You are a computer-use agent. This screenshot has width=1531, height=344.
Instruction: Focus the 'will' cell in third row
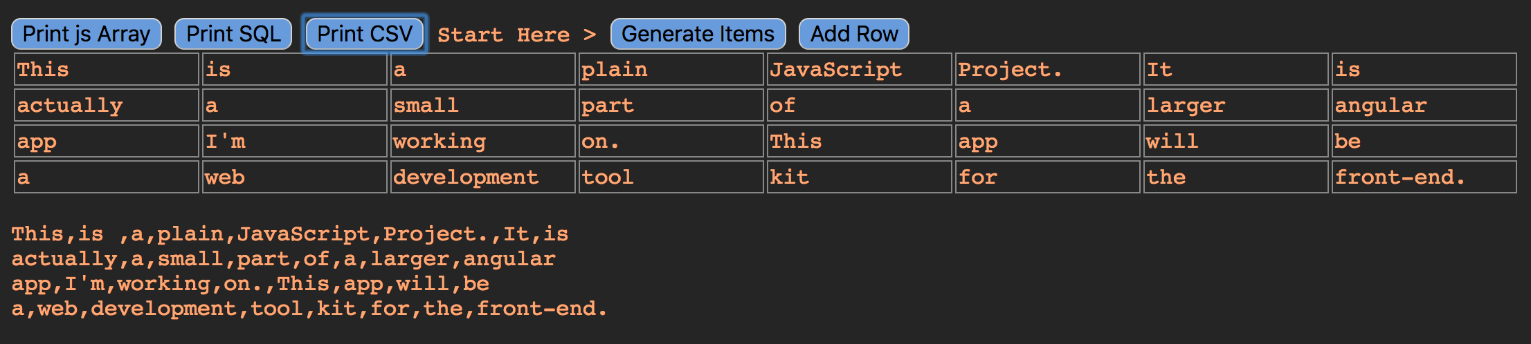point(1236,141)
